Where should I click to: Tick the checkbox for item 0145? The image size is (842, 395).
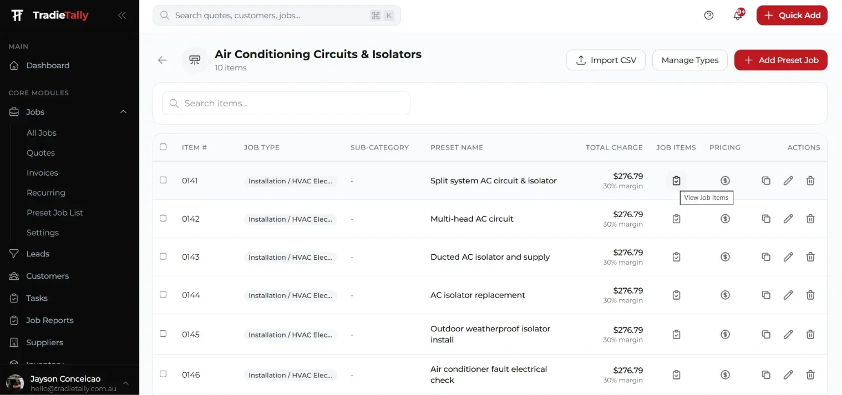tap(163, 334)
